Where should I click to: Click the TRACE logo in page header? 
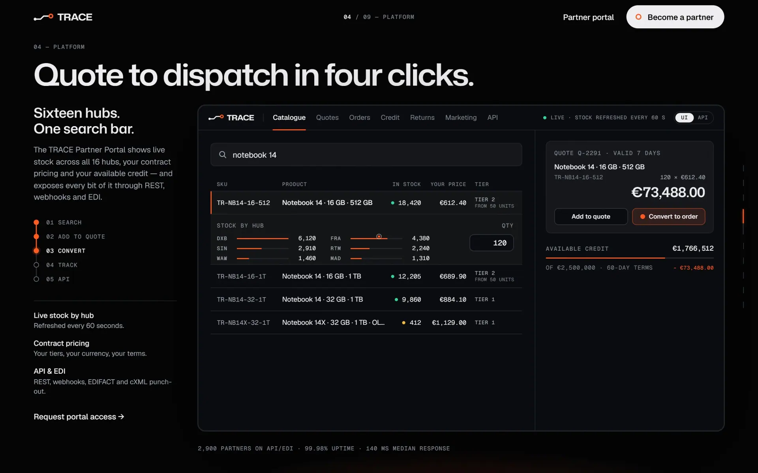pos(63,17)
